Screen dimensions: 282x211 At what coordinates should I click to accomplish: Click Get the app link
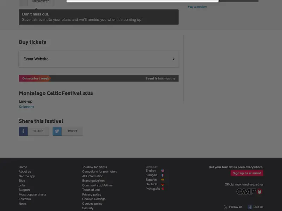click(x=27, y=176)
